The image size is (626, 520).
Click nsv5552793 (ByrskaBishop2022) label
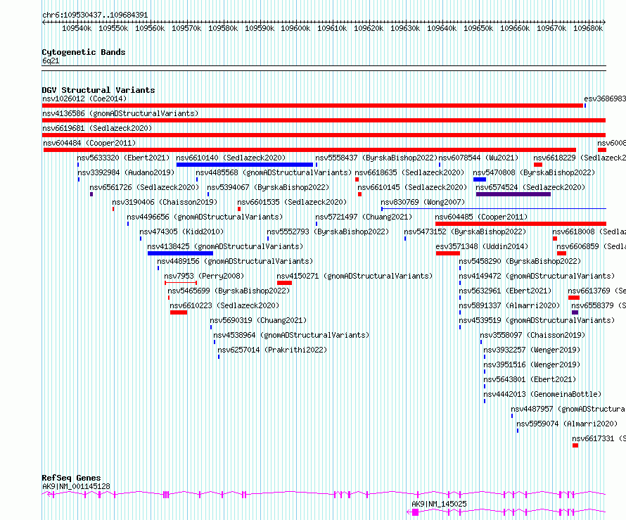[x=328, y=232]
